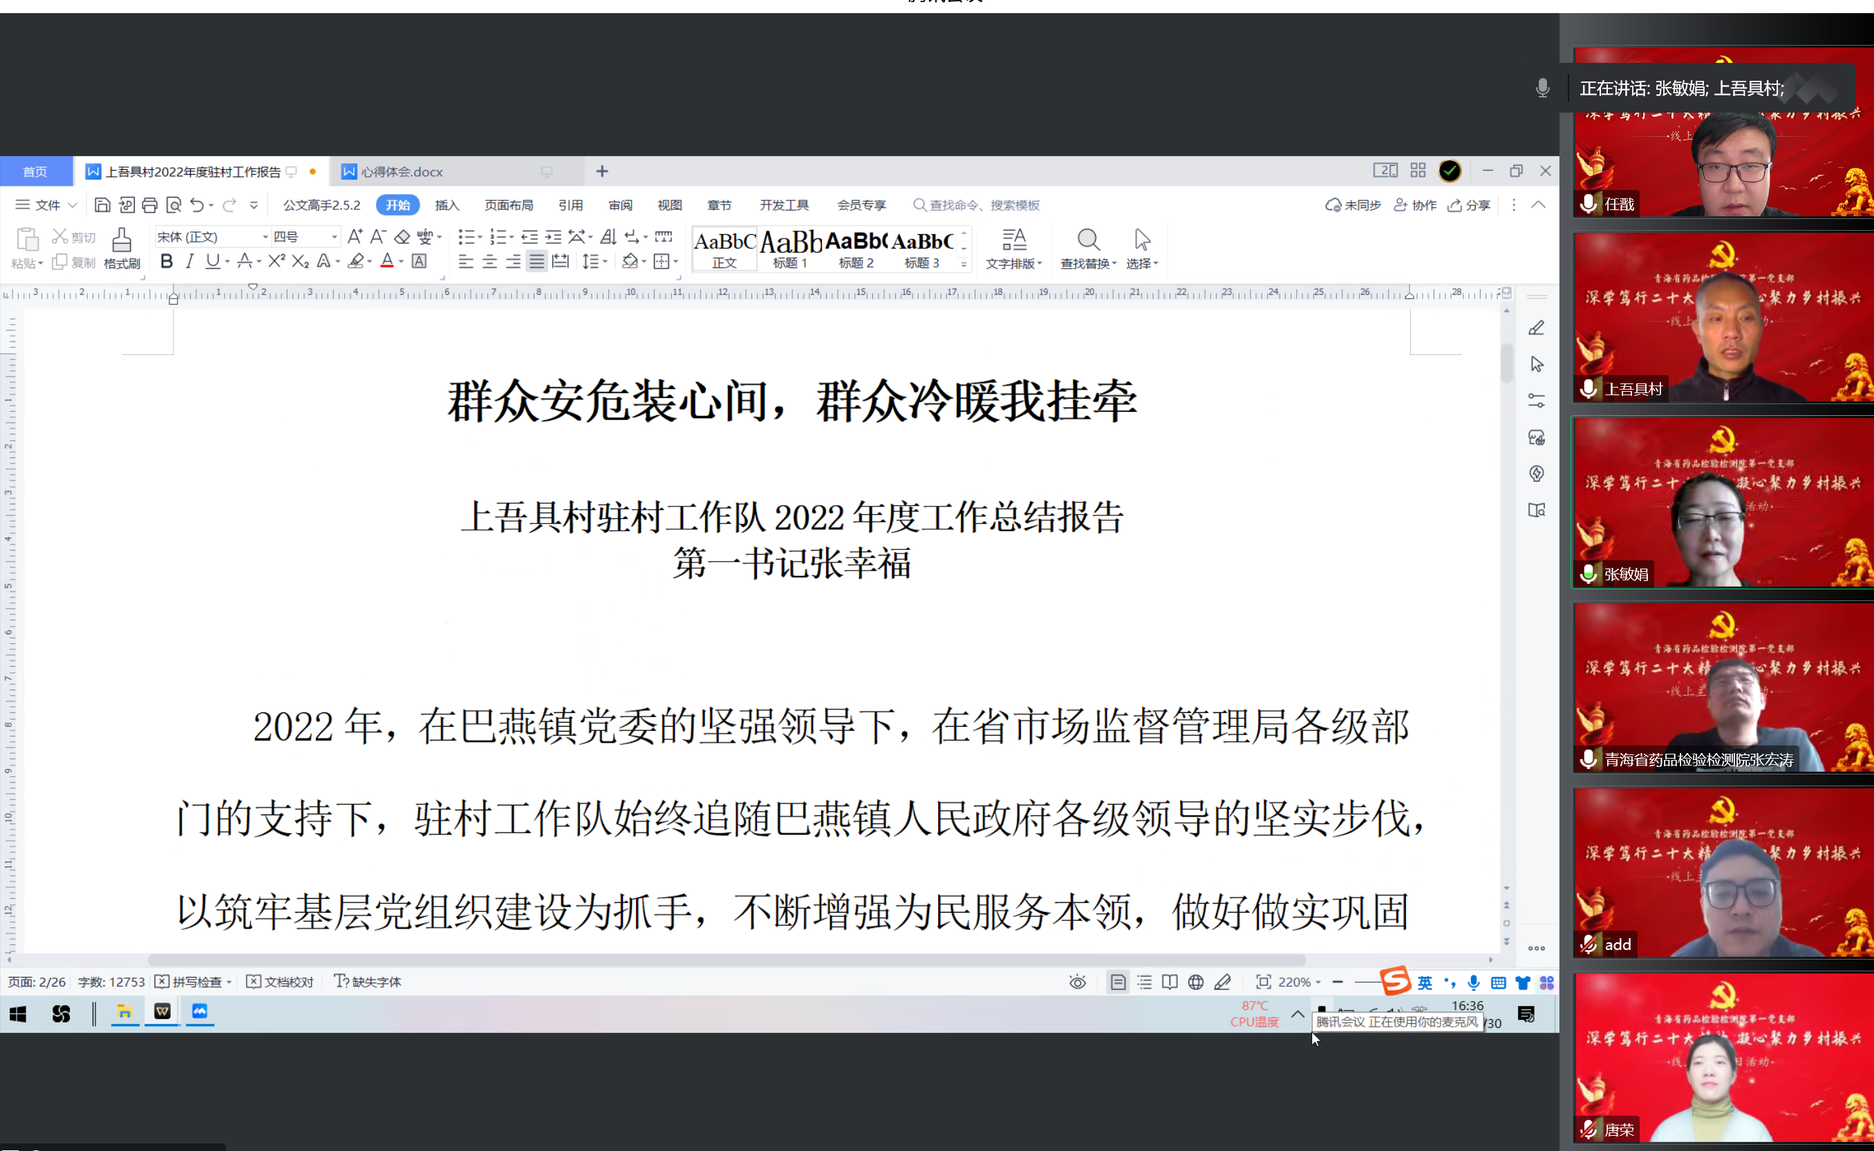
Task: Click the Increase Indent icon
Action: pyautogui.click(x=554, y=237)
